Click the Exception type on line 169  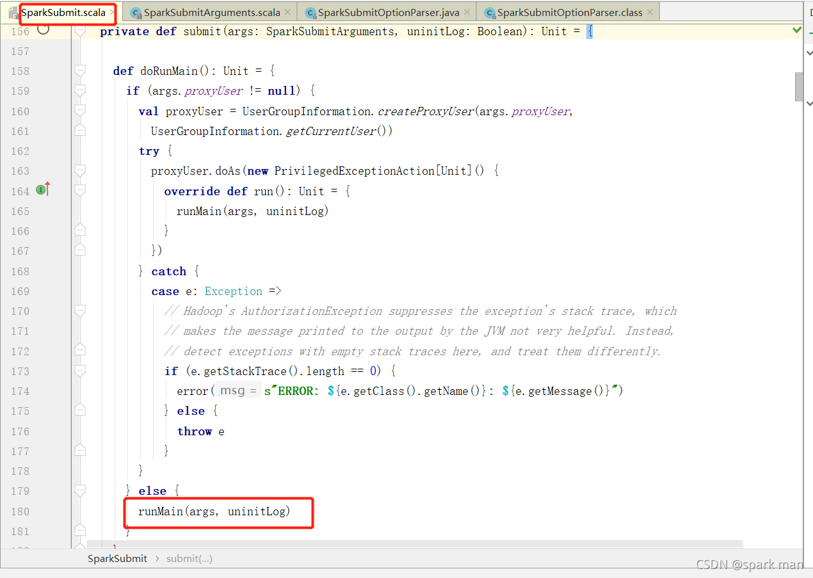coord(234,291)
